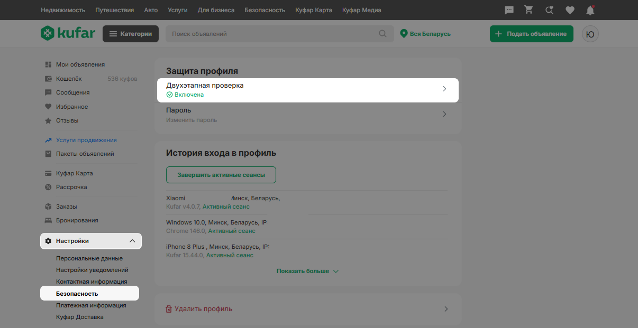Open Куфар Медиа in the top menu
The image size is (638, 328).
point(362,10)
